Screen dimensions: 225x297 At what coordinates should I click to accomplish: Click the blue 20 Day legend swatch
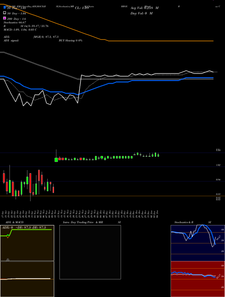pos(4,8)
